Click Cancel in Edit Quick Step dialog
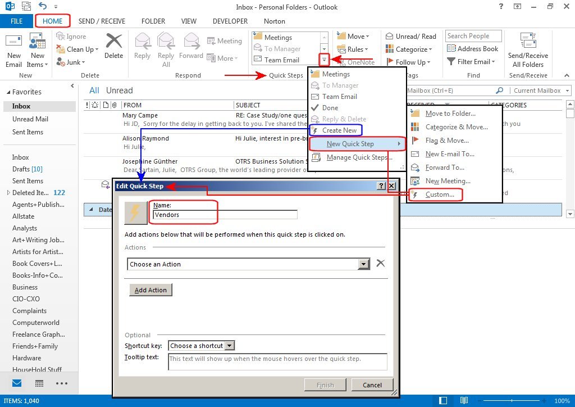Viewport: 575px width, 407px height. click(372, 385)
